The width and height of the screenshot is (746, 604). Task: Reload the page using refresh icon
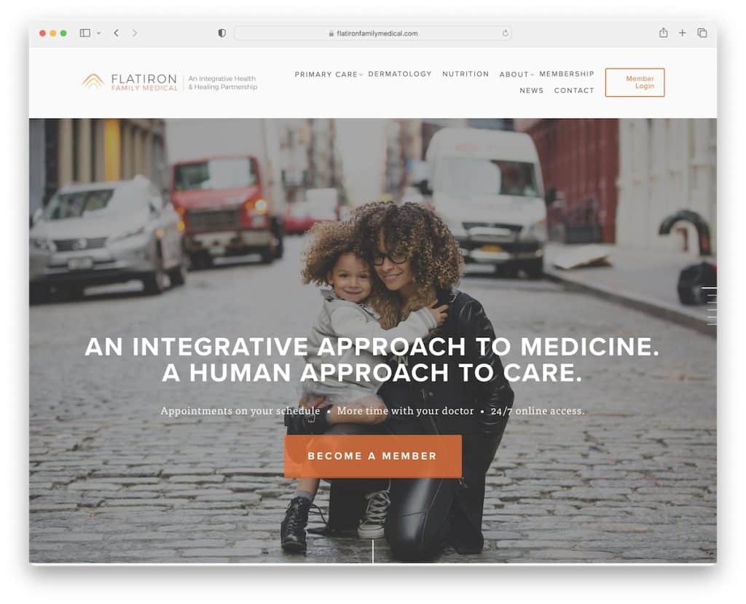(506, 34)
